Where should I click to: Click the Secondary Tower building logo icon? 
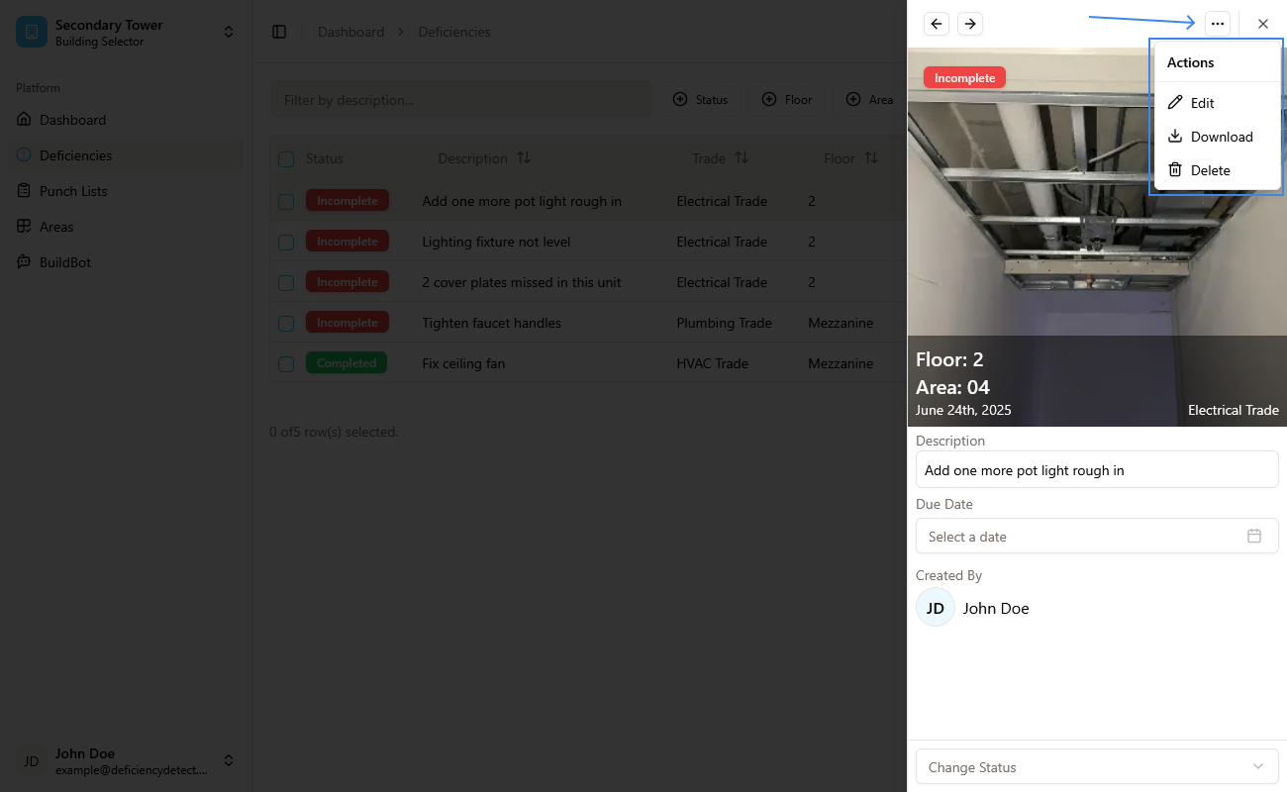(32, 32)
